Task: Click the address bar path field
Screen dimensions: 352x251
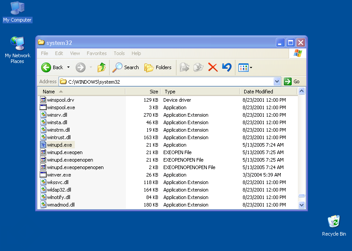Action: click(166, 81)
